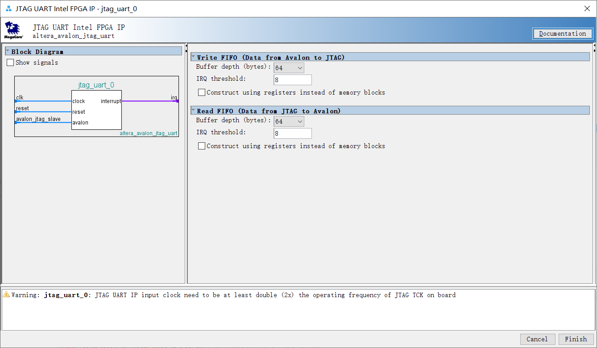Image resolution: width=597 pixels, height=348 pixels.
Task: Click Read FIFO IRQ threshold field
Action: pos(293,133)
